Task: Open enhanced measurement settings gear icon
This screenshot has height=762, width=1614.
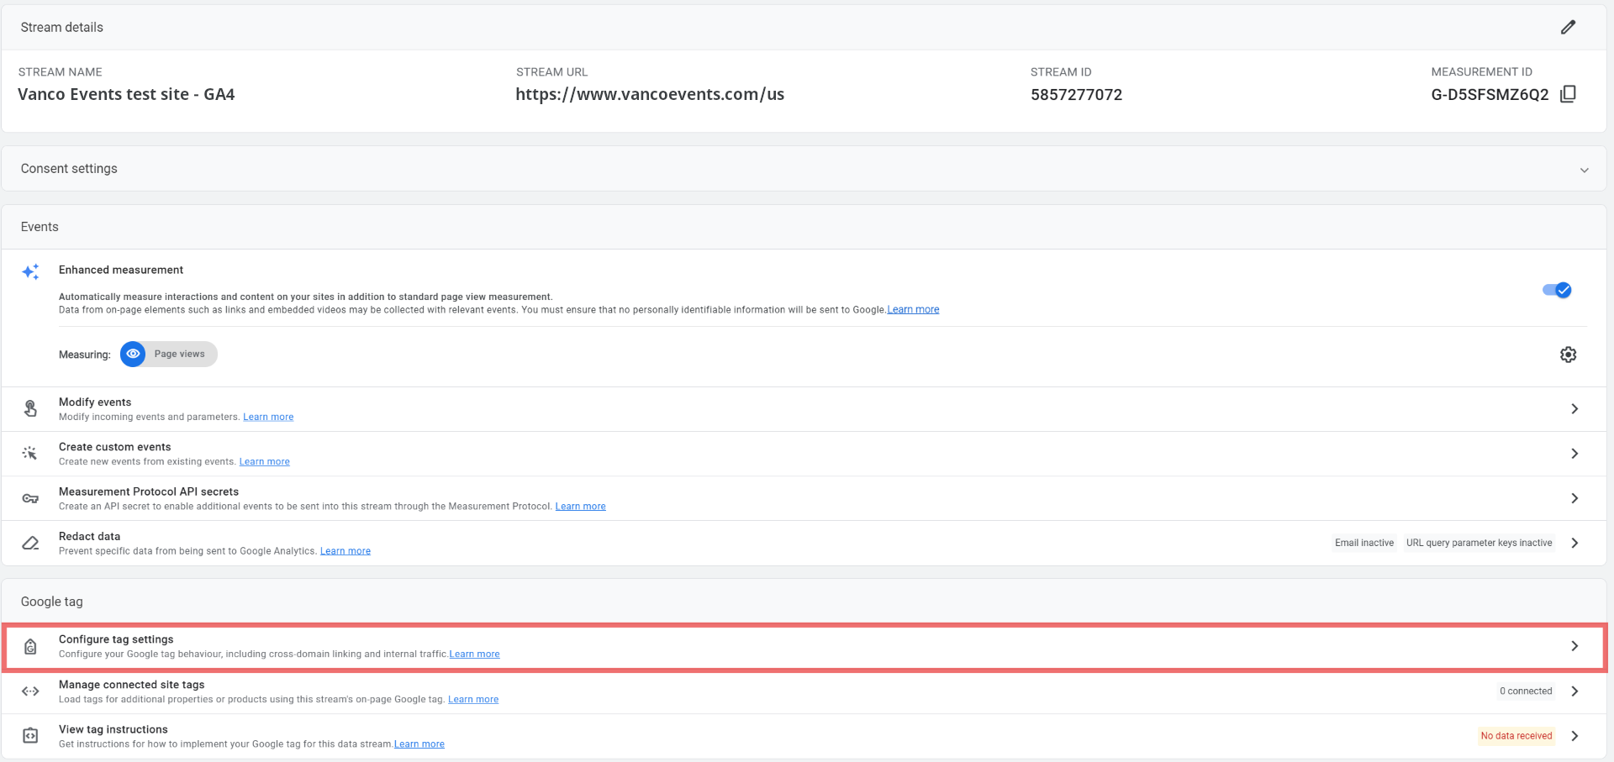Action: 1568,355
